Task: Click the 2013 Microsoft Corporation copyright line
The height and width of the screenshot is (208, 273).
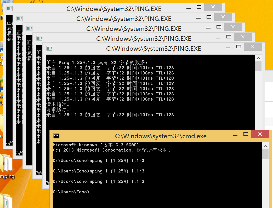Action: pos(112,150)
